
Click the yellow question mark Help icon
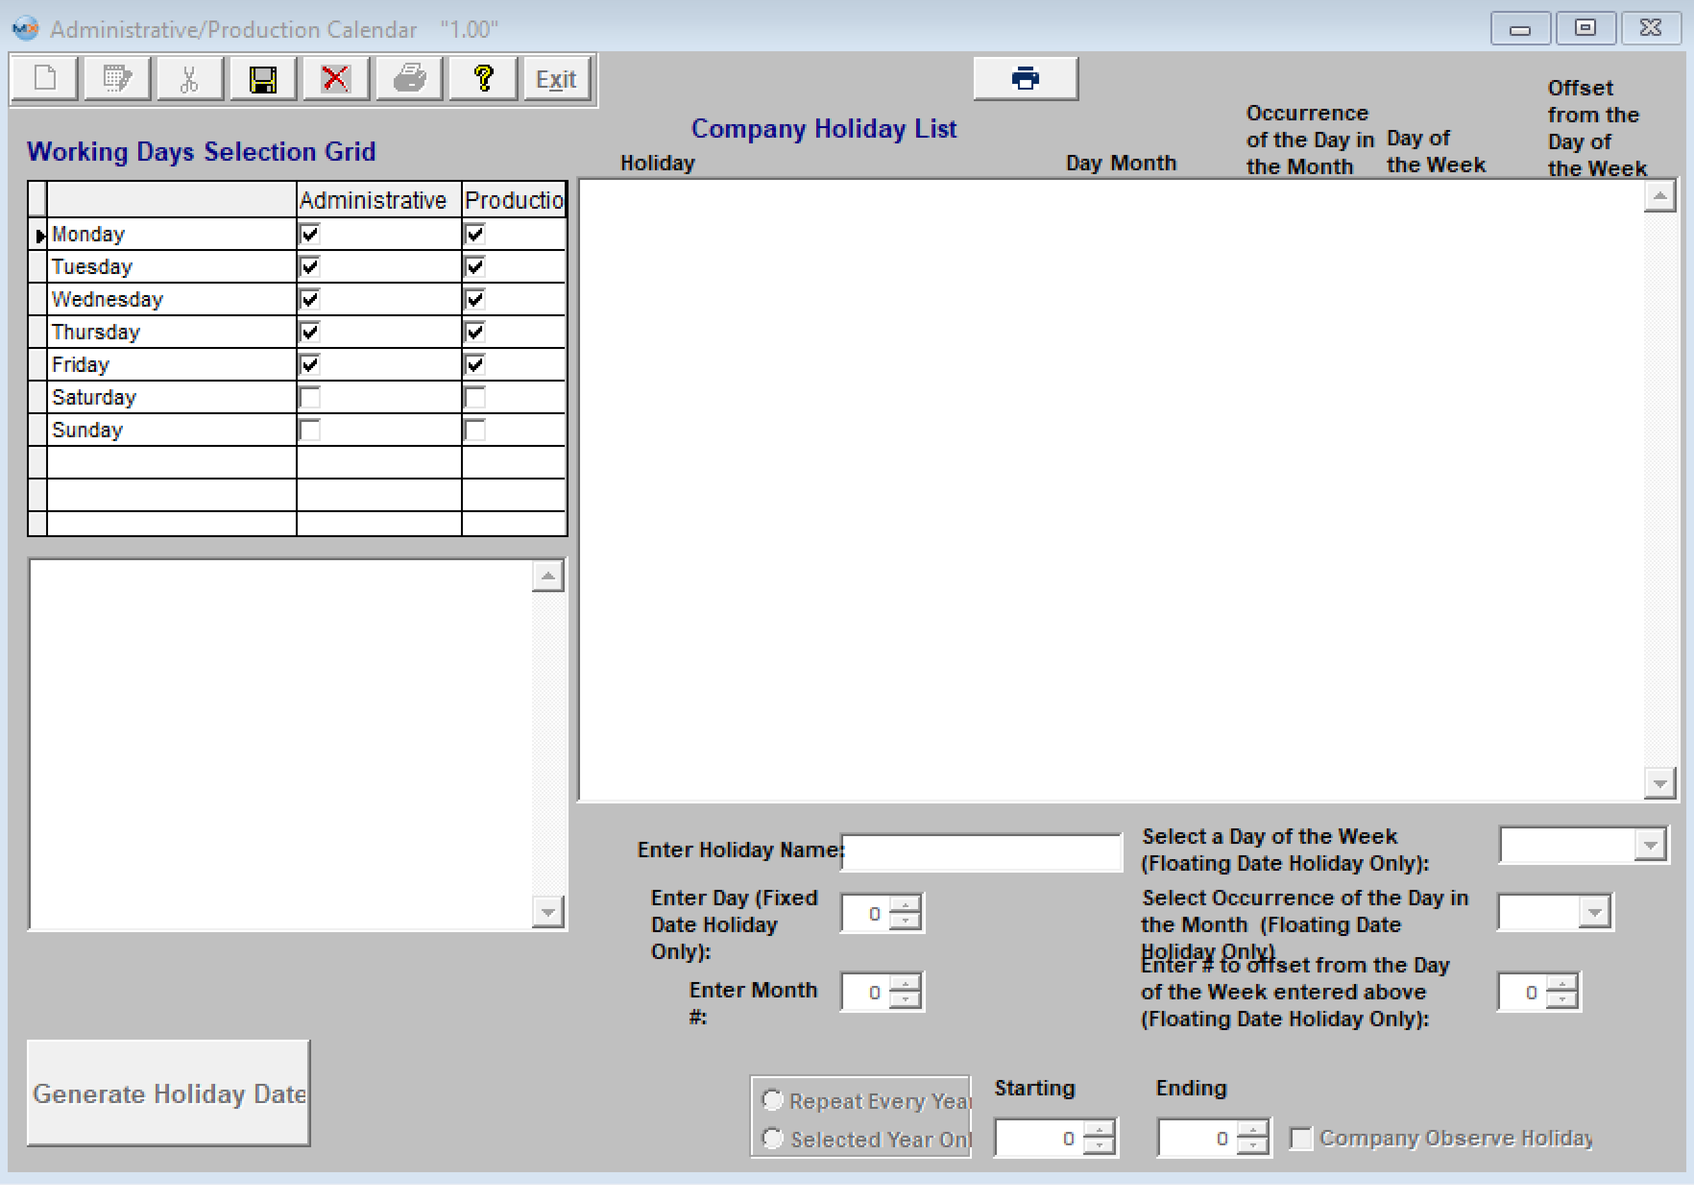point(483,78)
